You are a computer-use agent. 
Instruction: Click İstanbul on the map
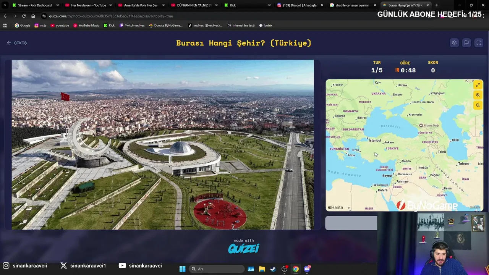pos(375,140)
